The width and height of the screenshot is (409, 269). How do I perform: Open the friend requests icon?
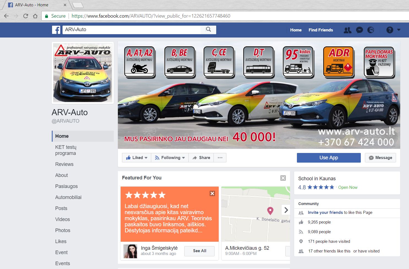pos(348,30)
